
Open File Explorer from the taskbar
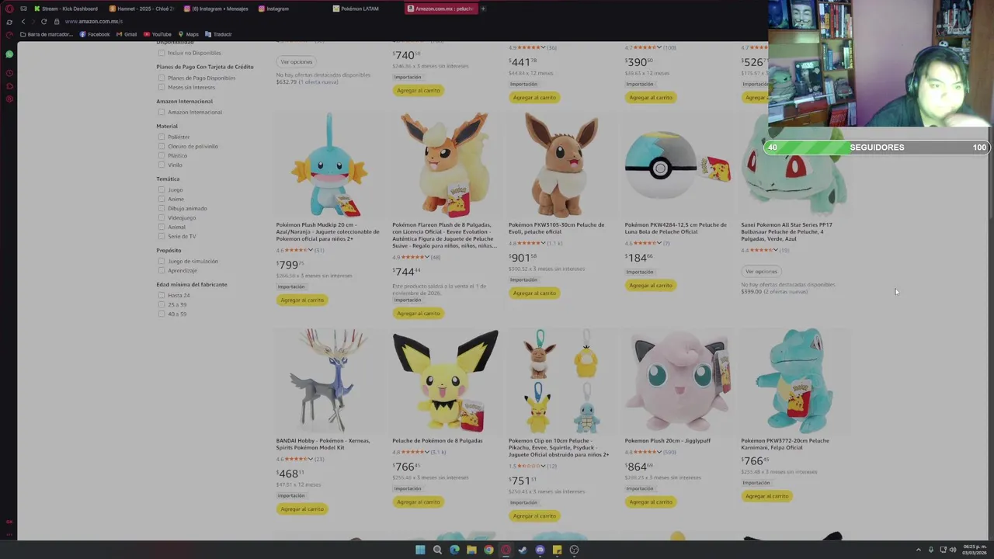pyautogui.click(x=471, y=550)
